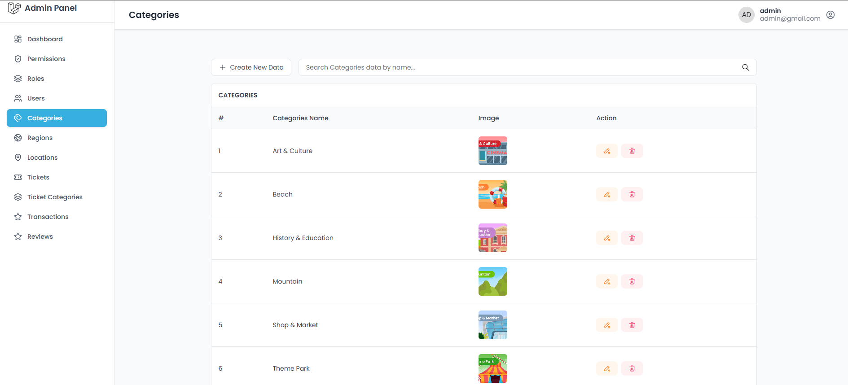Viewport: 848px width, 385px height.
Task: Click the Action column header
Action: pos(606,118)
